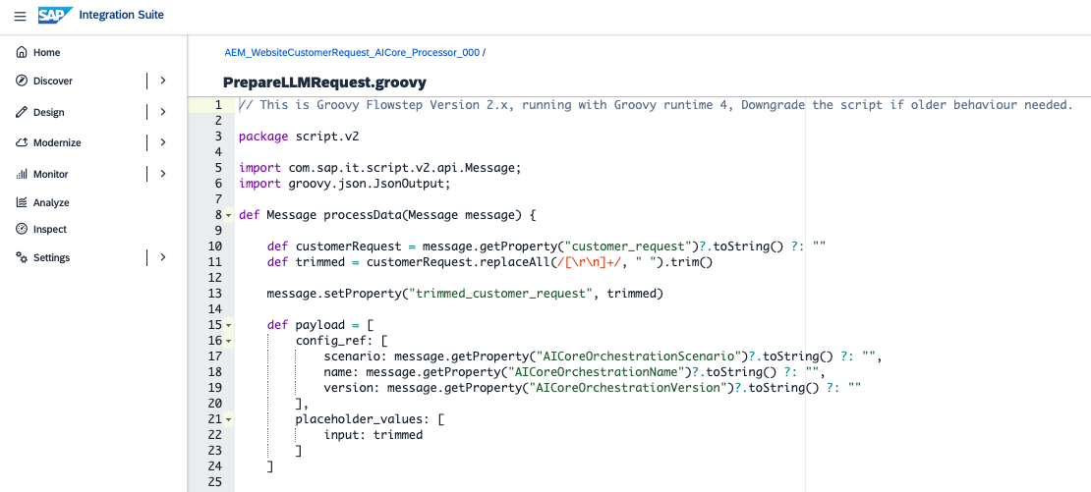
Task: Click the Monitor bar chart icon
Action: click(x=22, y=174)
